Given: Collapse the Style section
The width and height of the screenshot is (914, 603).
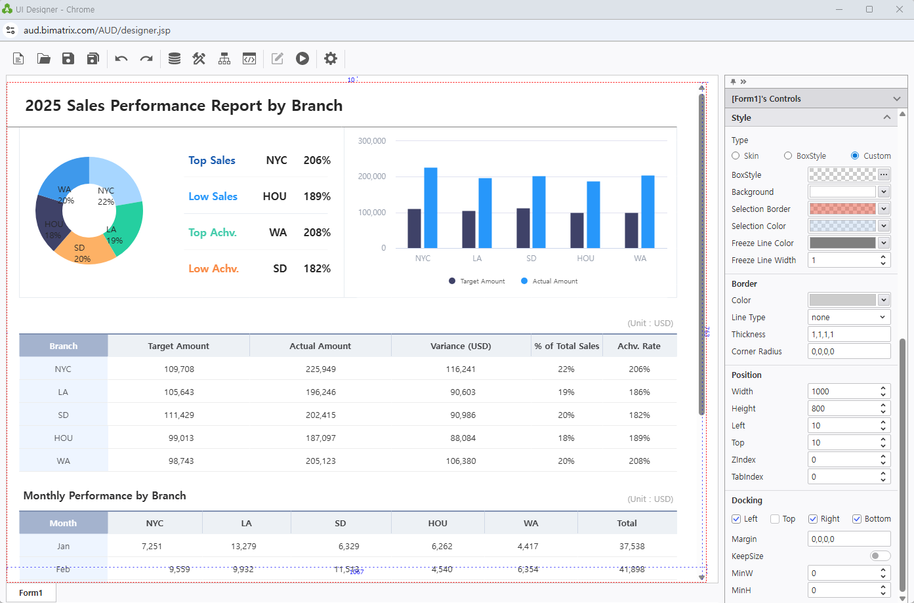Looking at the screenshot, I should pyautogui.click(x=886, y=117).
